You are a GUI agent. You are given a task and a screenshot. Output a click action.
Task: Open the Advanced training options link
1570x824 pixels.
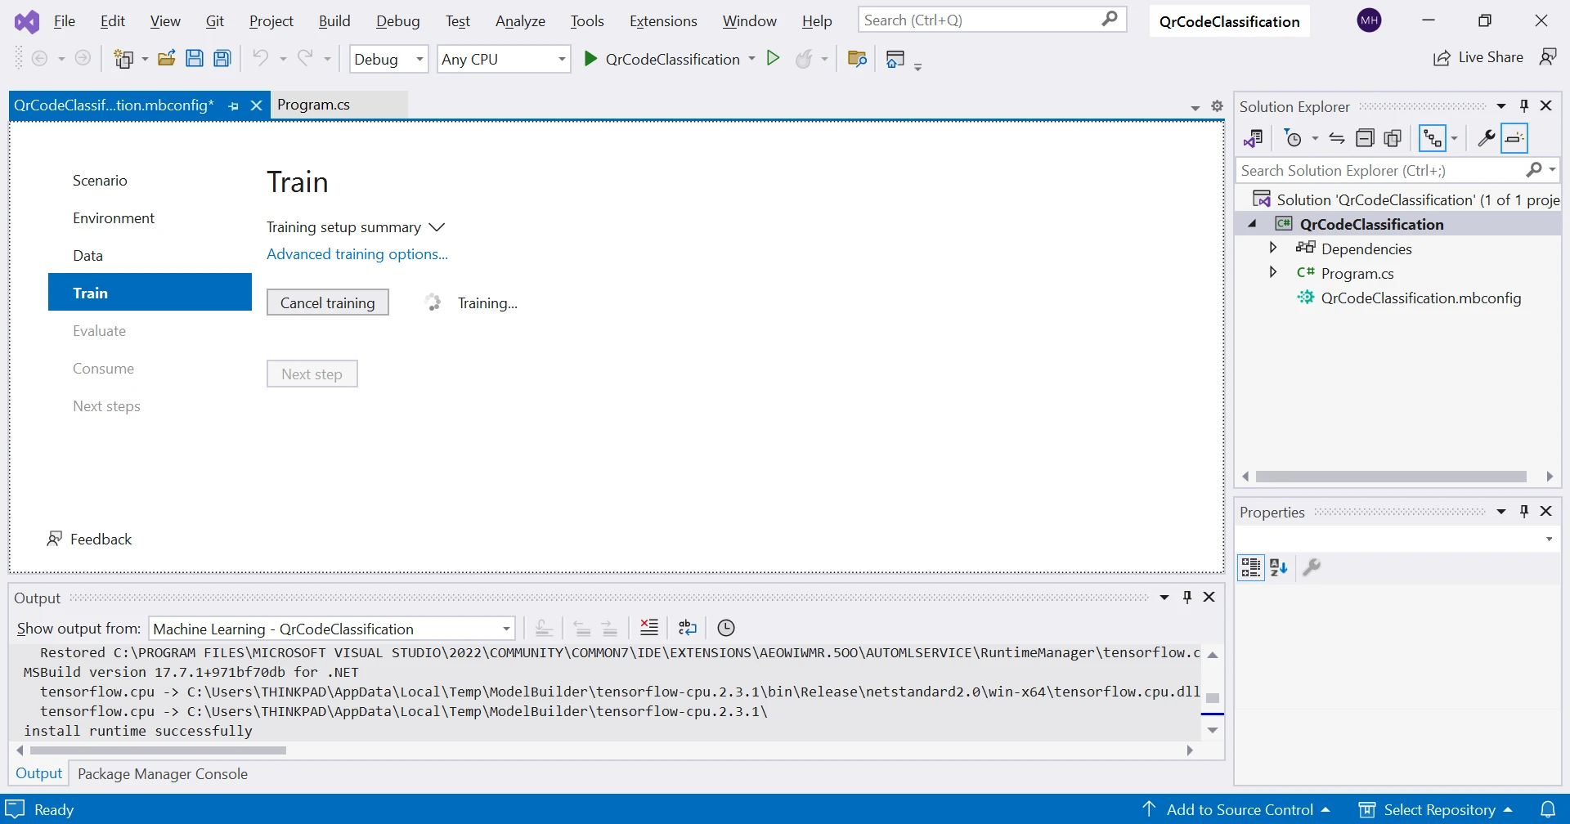[x=357, y=254]
